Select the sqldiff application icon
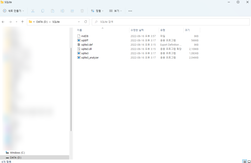Image resolution: width=251 pixels, height=163 pixels. click(x=79, y=40)
